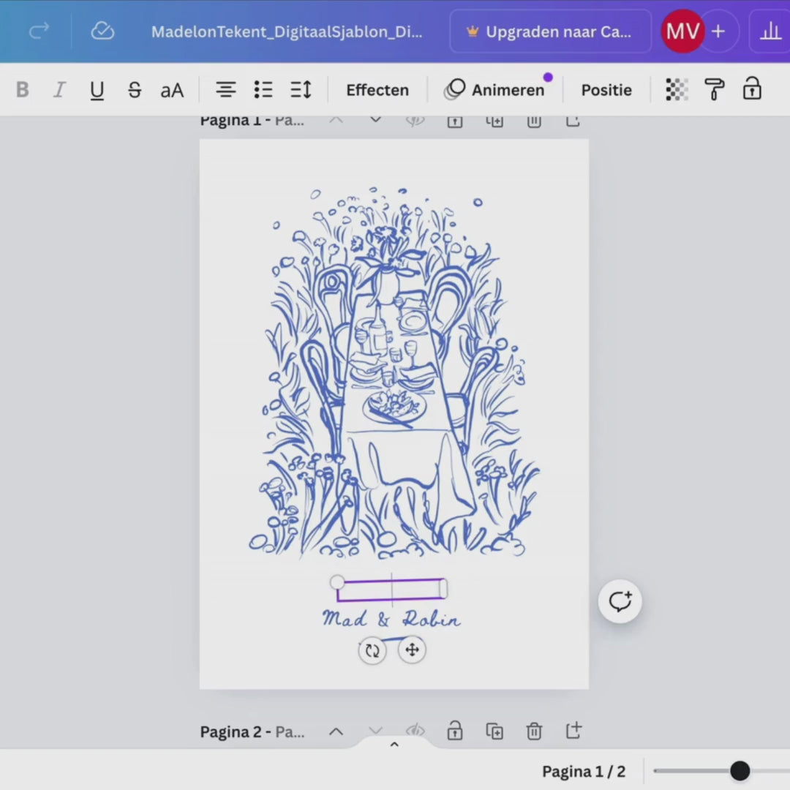The height and width of the screenshot is (790, 790).
Task: Click the zoom slider handle
Action: 740,770
